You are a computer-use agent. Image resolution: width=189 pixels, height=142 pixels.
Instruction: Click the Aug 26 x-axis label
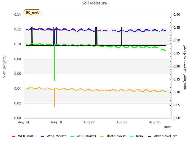tap(122, 122)
